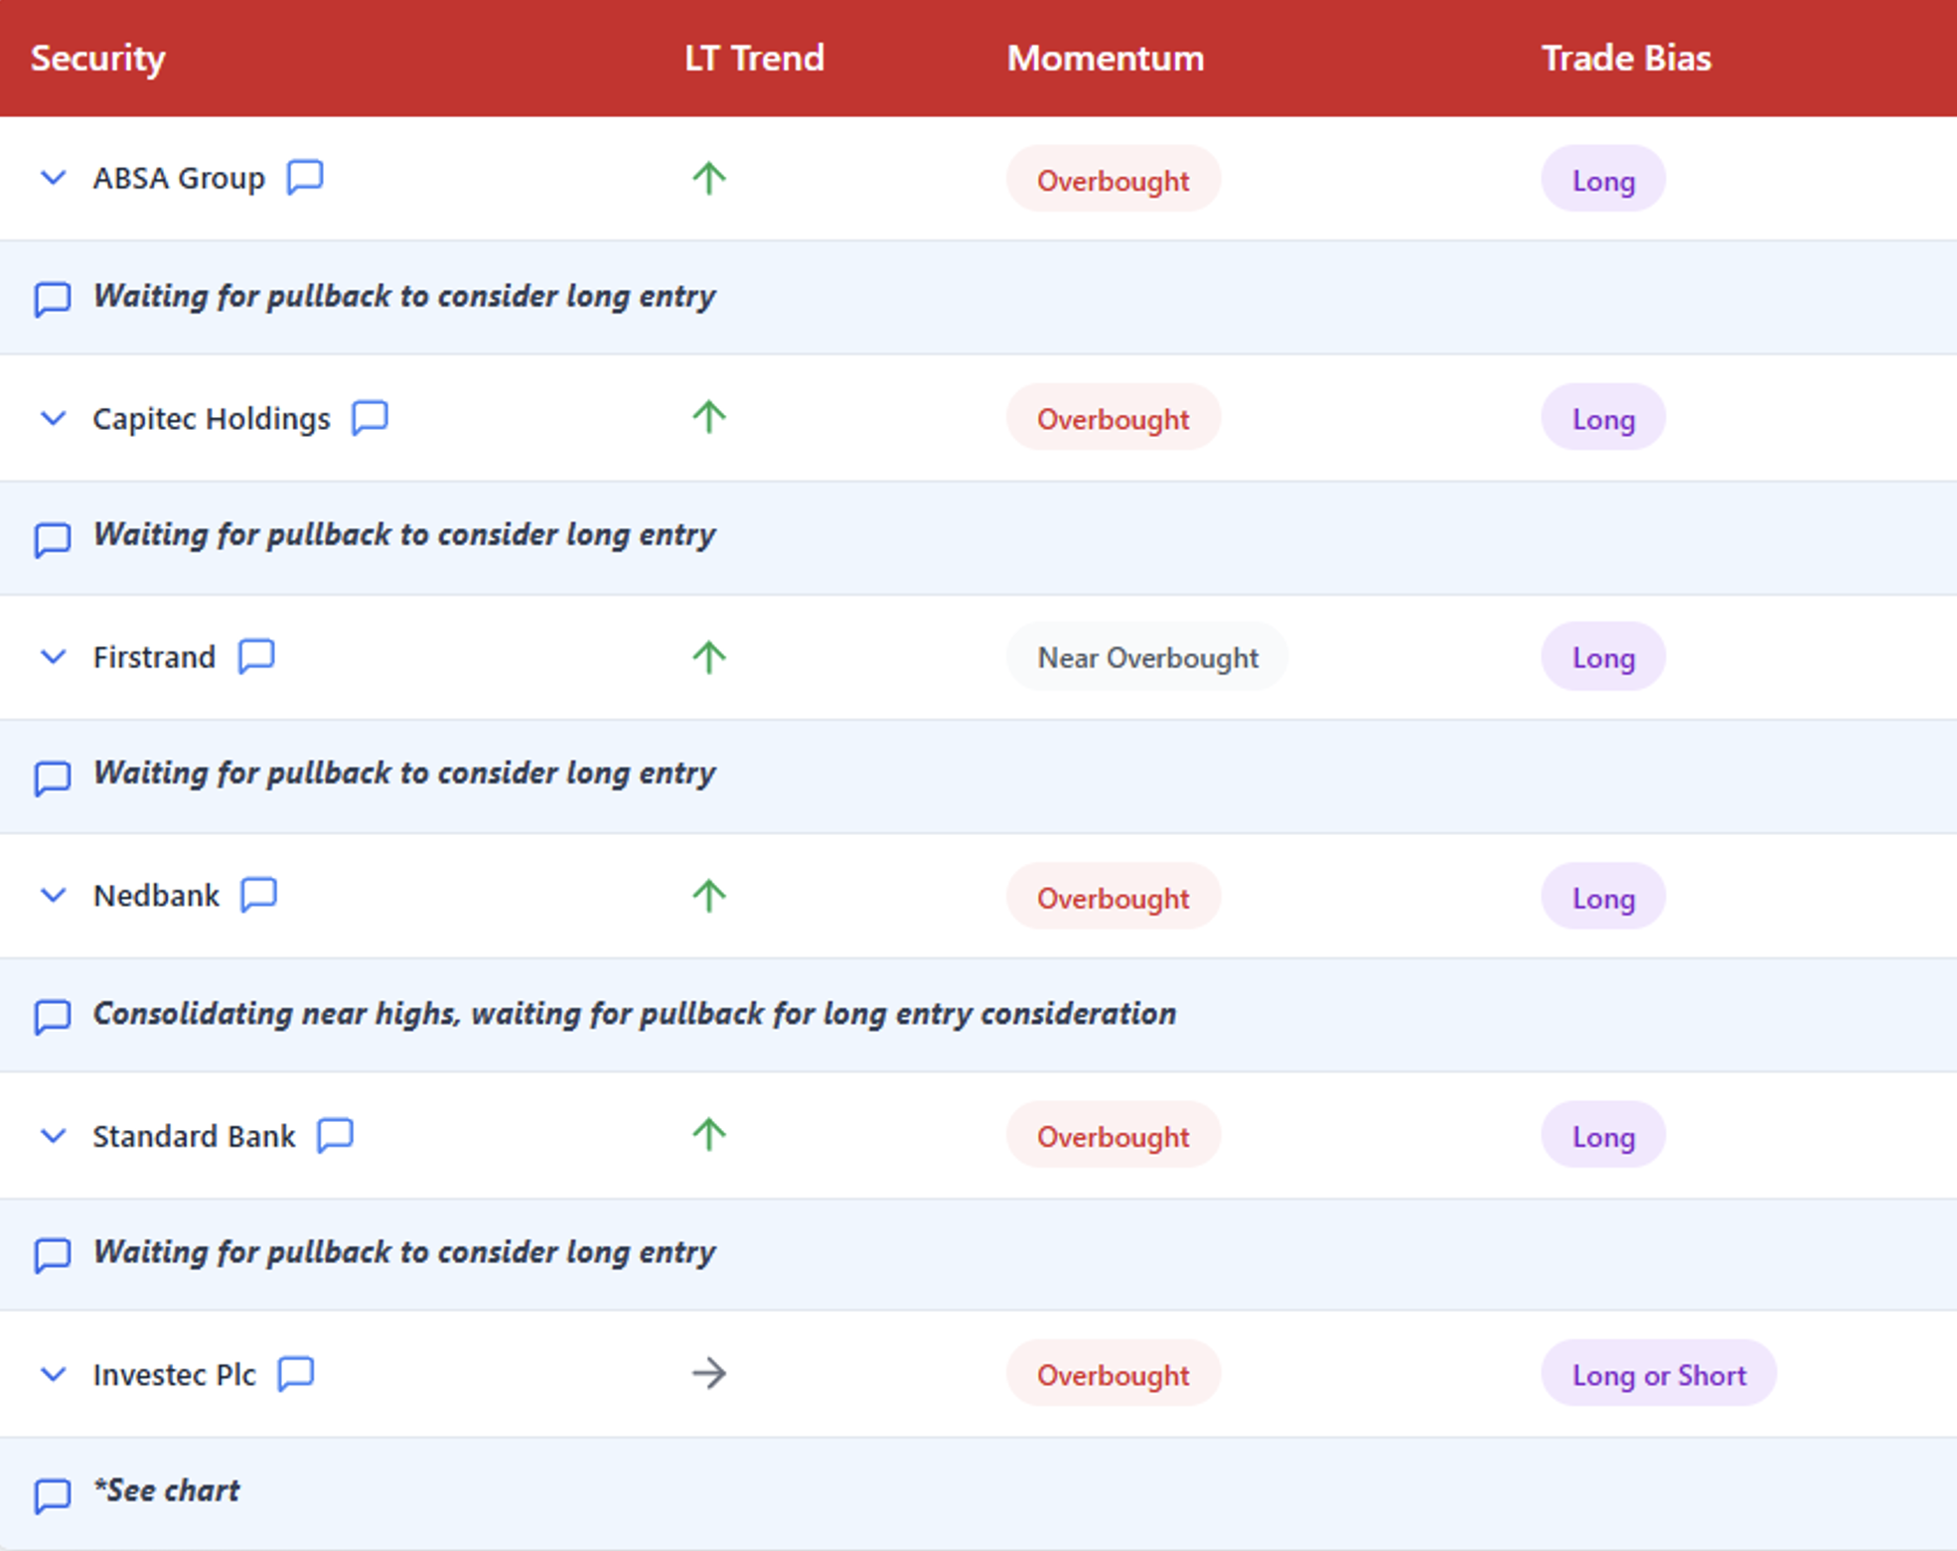Click Near Overbought badge for Firstrand

1146,657
